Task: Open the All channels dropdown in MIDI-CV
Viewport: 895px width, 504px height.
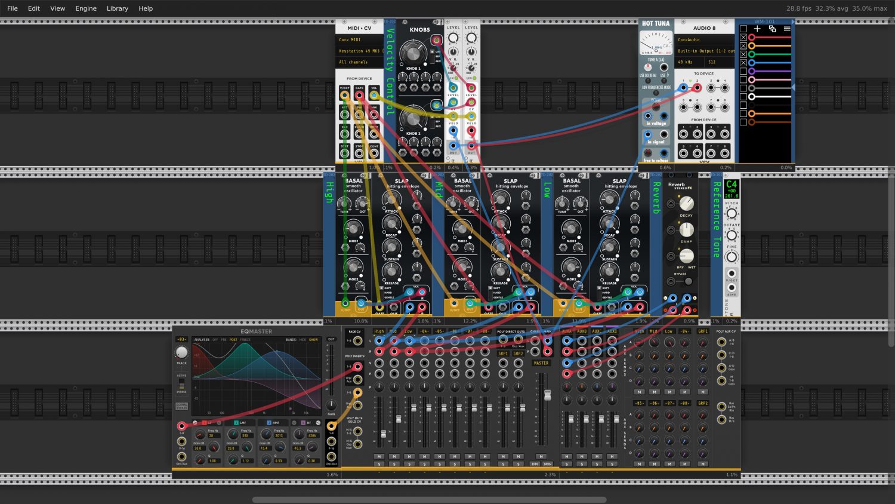Action: click(x=359, y=62)
